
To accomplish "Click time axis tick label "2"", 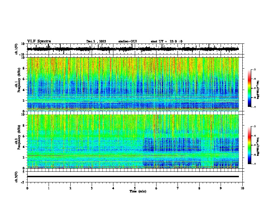I will click(x=70, y=188).
